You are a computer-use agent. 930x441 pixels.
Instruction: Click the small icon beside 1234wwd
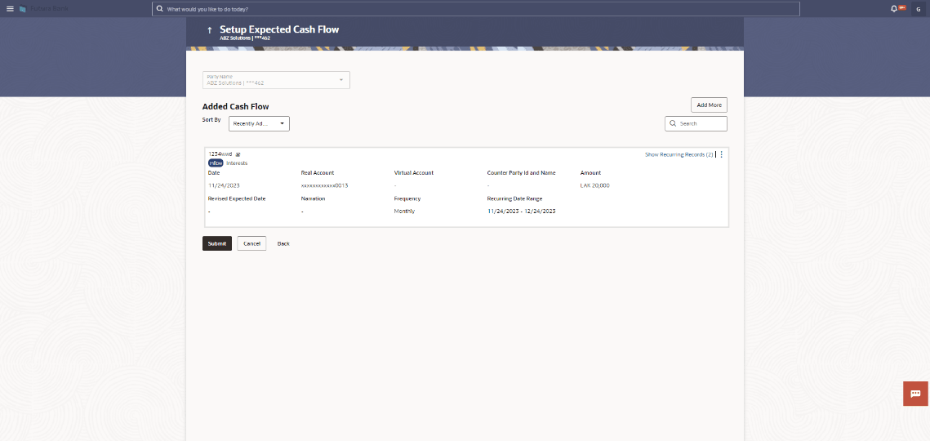(238, 154)
